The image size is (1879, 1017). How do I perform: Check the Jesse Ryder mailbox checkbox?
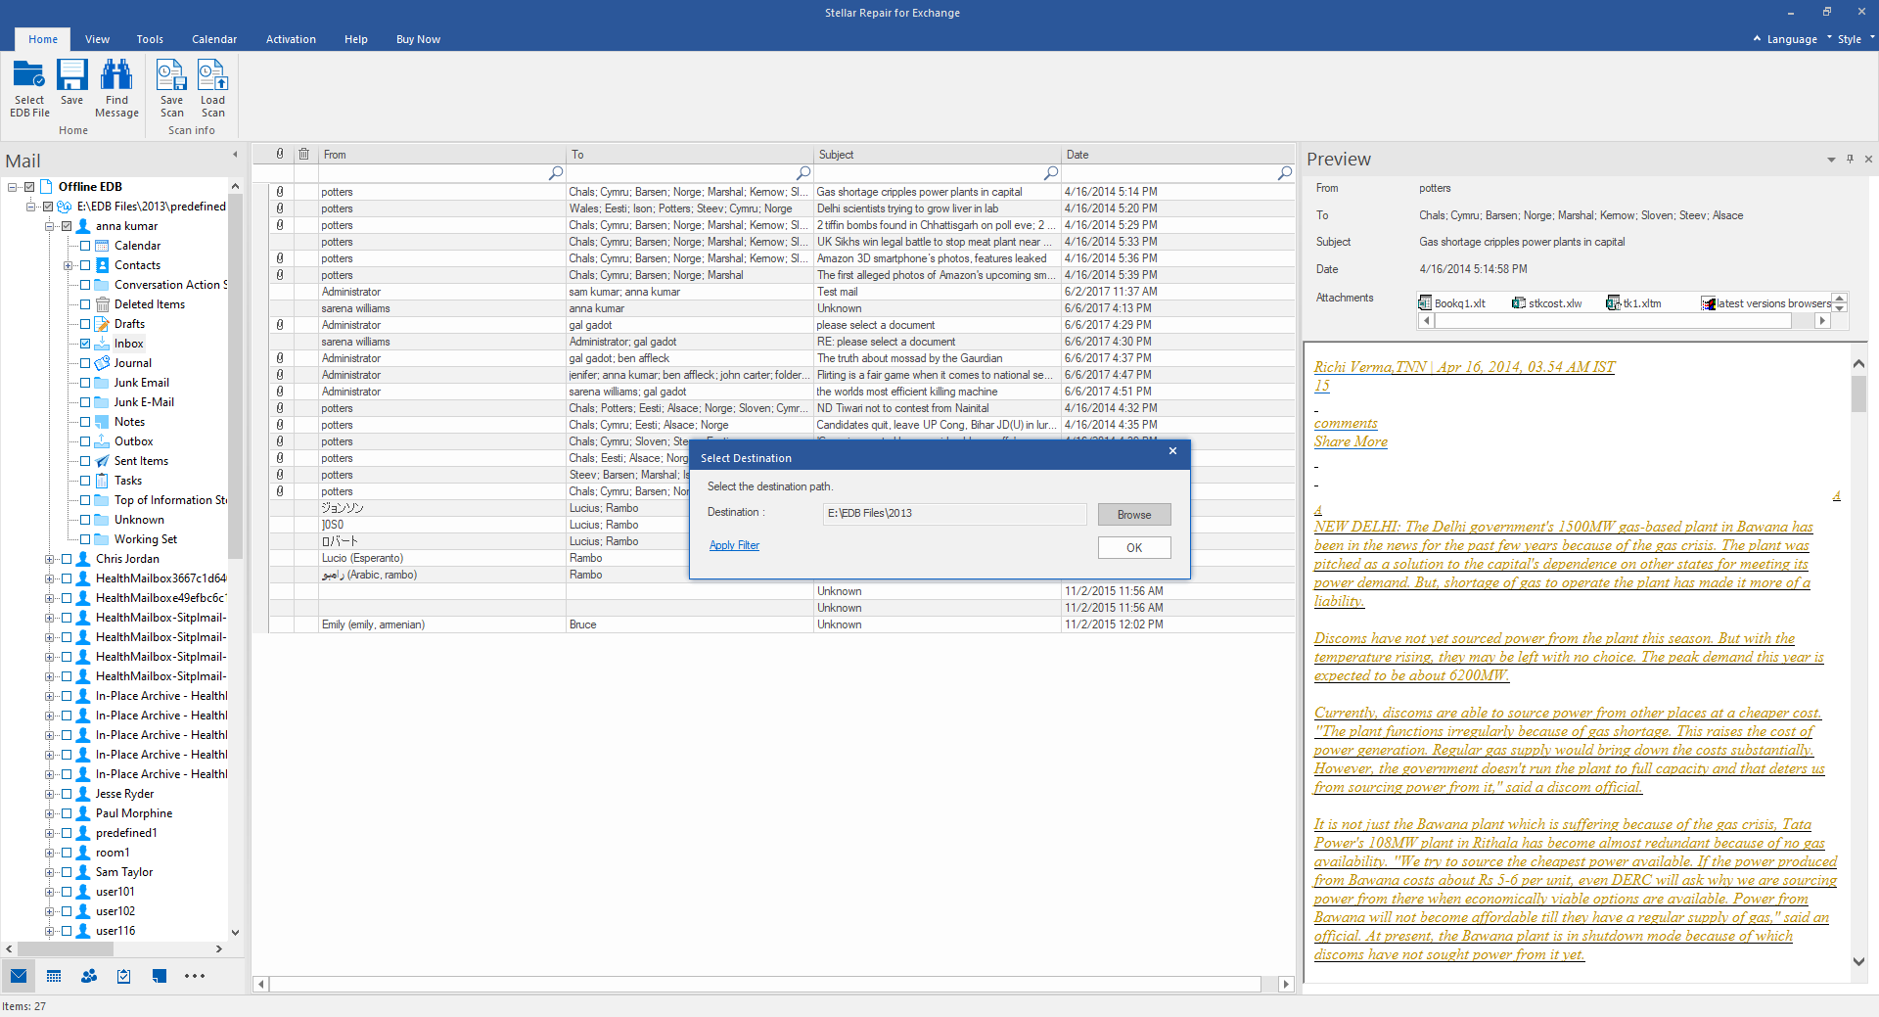coord(67,794)
